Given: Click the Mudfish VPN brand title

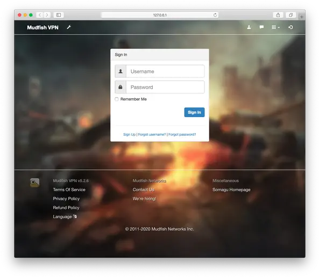Looking at the screenshot, I should 42,27.
